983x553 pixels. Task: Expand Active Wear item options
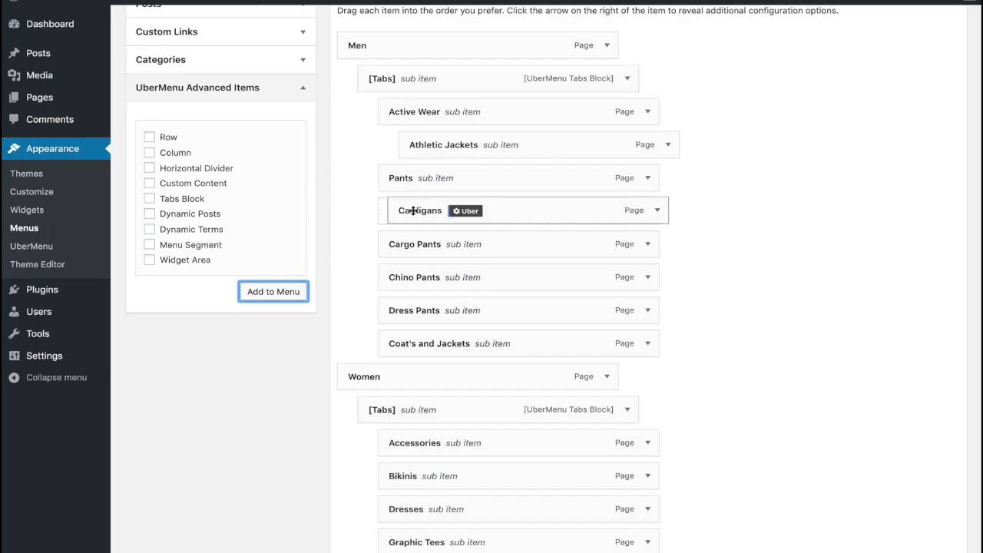tap(647, 111)
